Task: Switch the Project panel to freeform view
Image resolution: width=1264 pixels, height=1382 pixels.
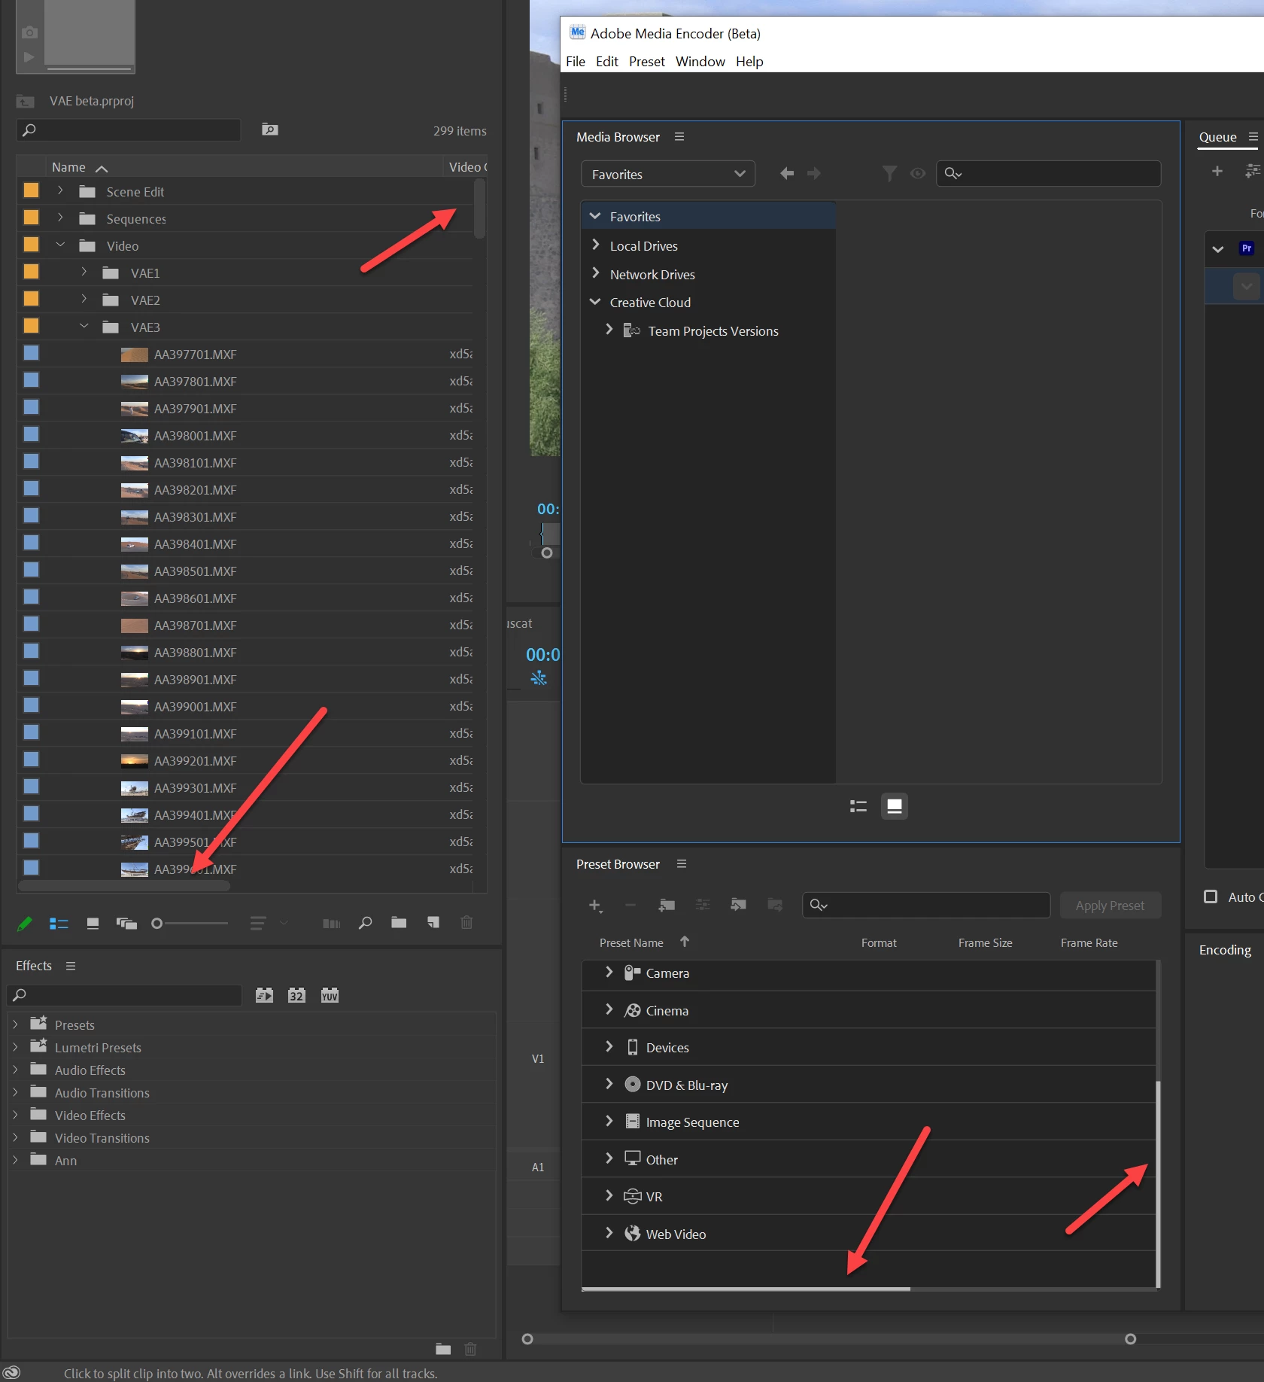Action: coord(126,923)
